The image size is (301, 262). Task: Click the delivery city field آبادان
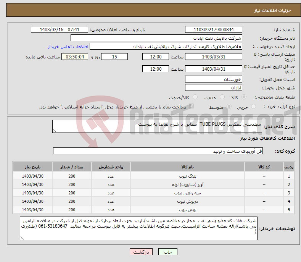pos(214,88)
